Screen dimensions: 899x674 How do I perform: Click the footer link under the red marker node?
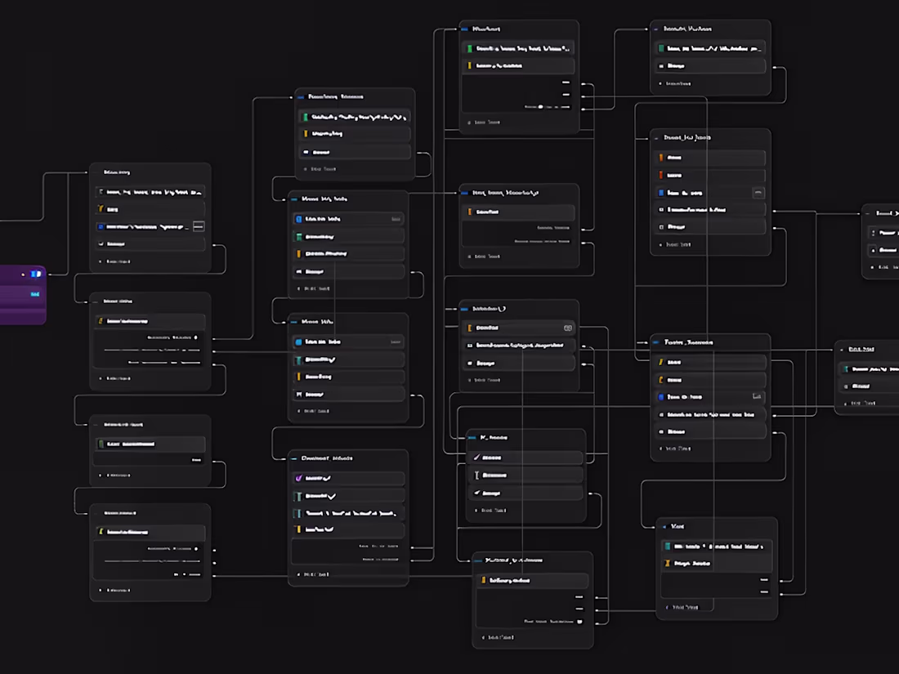(678, 244)
